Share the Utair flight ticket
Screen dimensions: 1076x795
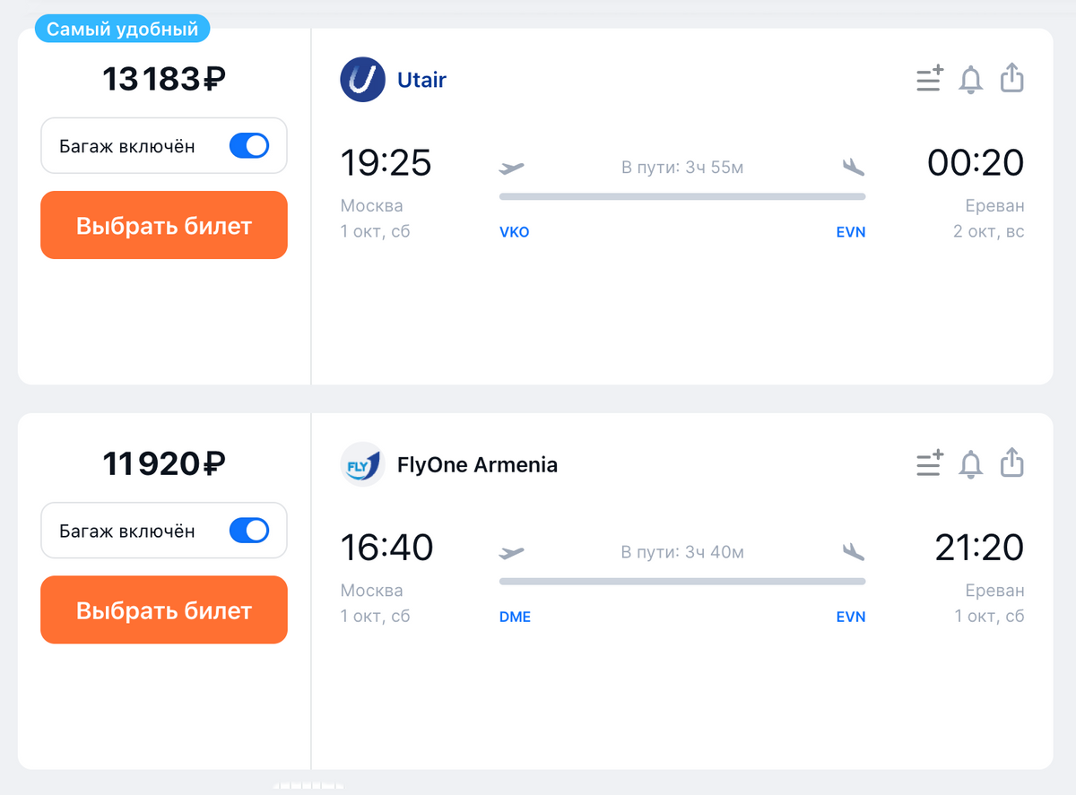click(1011, 78)
